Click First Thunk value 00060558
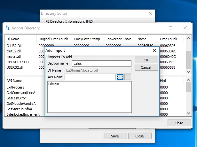This screenshot has width=197, height=147. tap(168, 67)
